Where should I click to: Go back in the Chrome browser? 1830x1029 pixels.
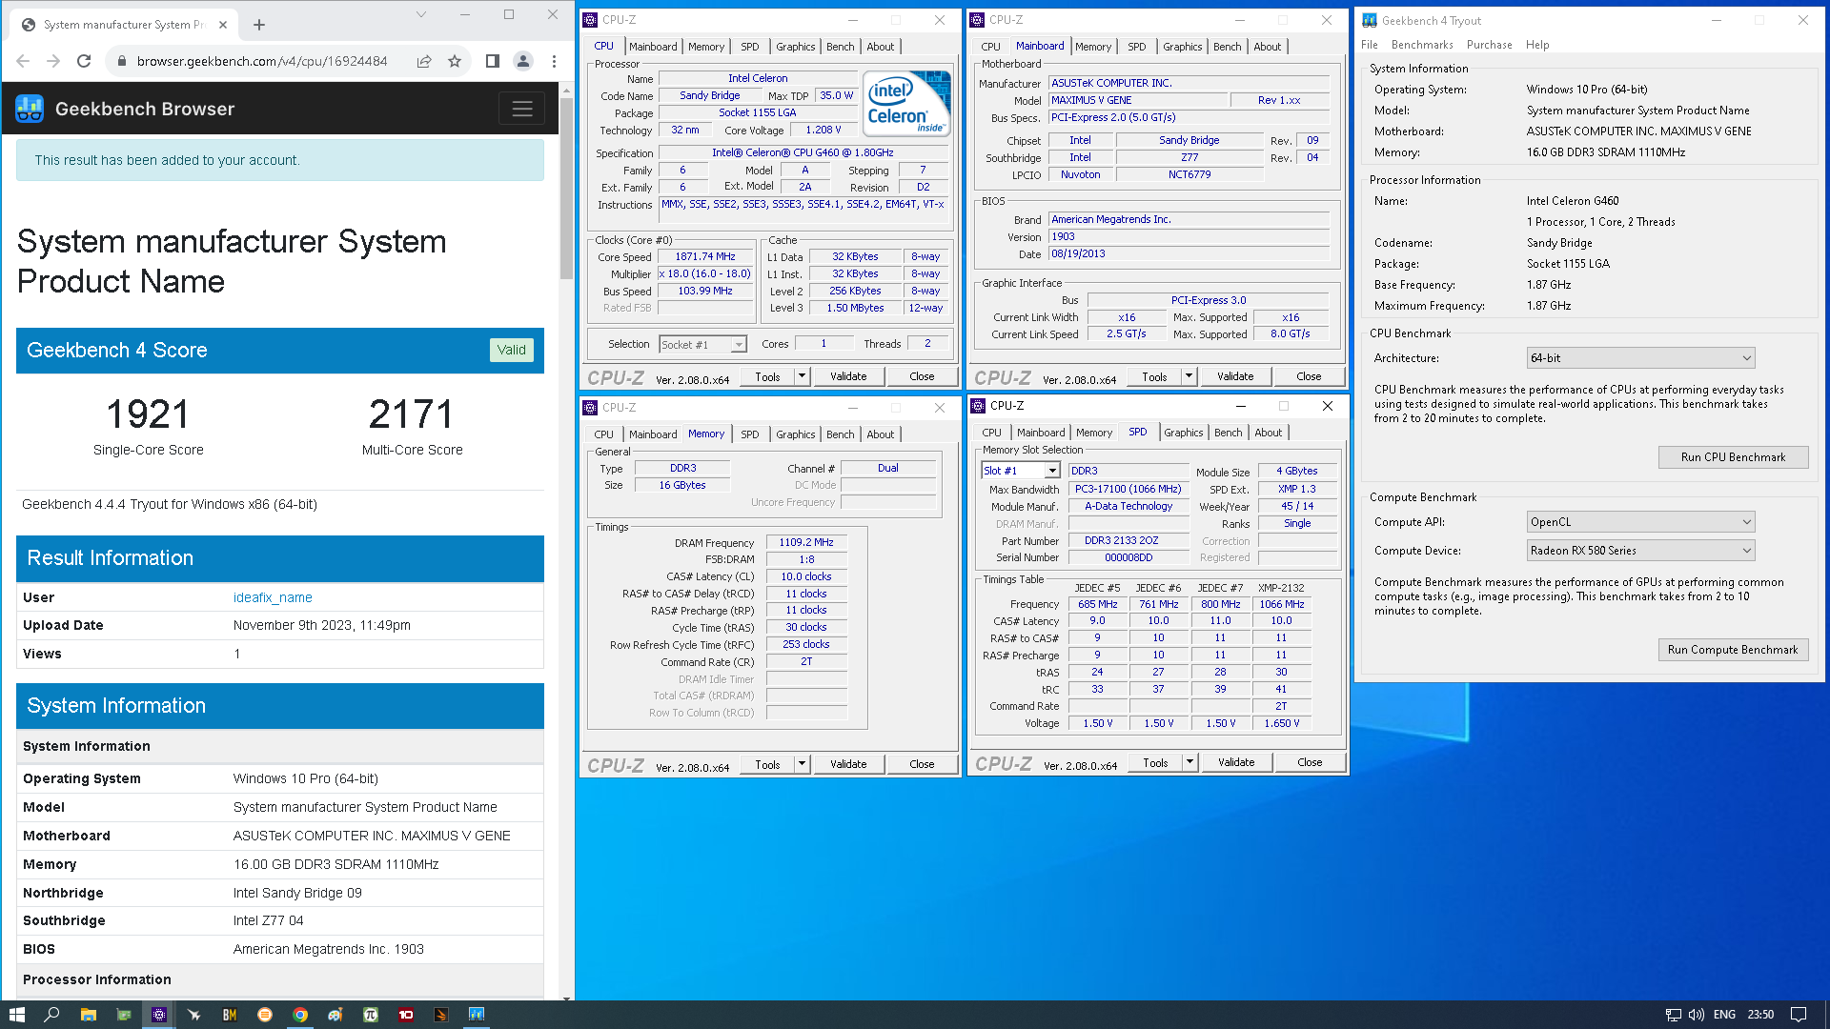pos(23,61)
